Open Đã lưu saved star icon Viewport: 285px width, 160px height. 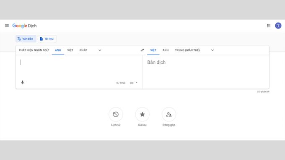(142, 114)
